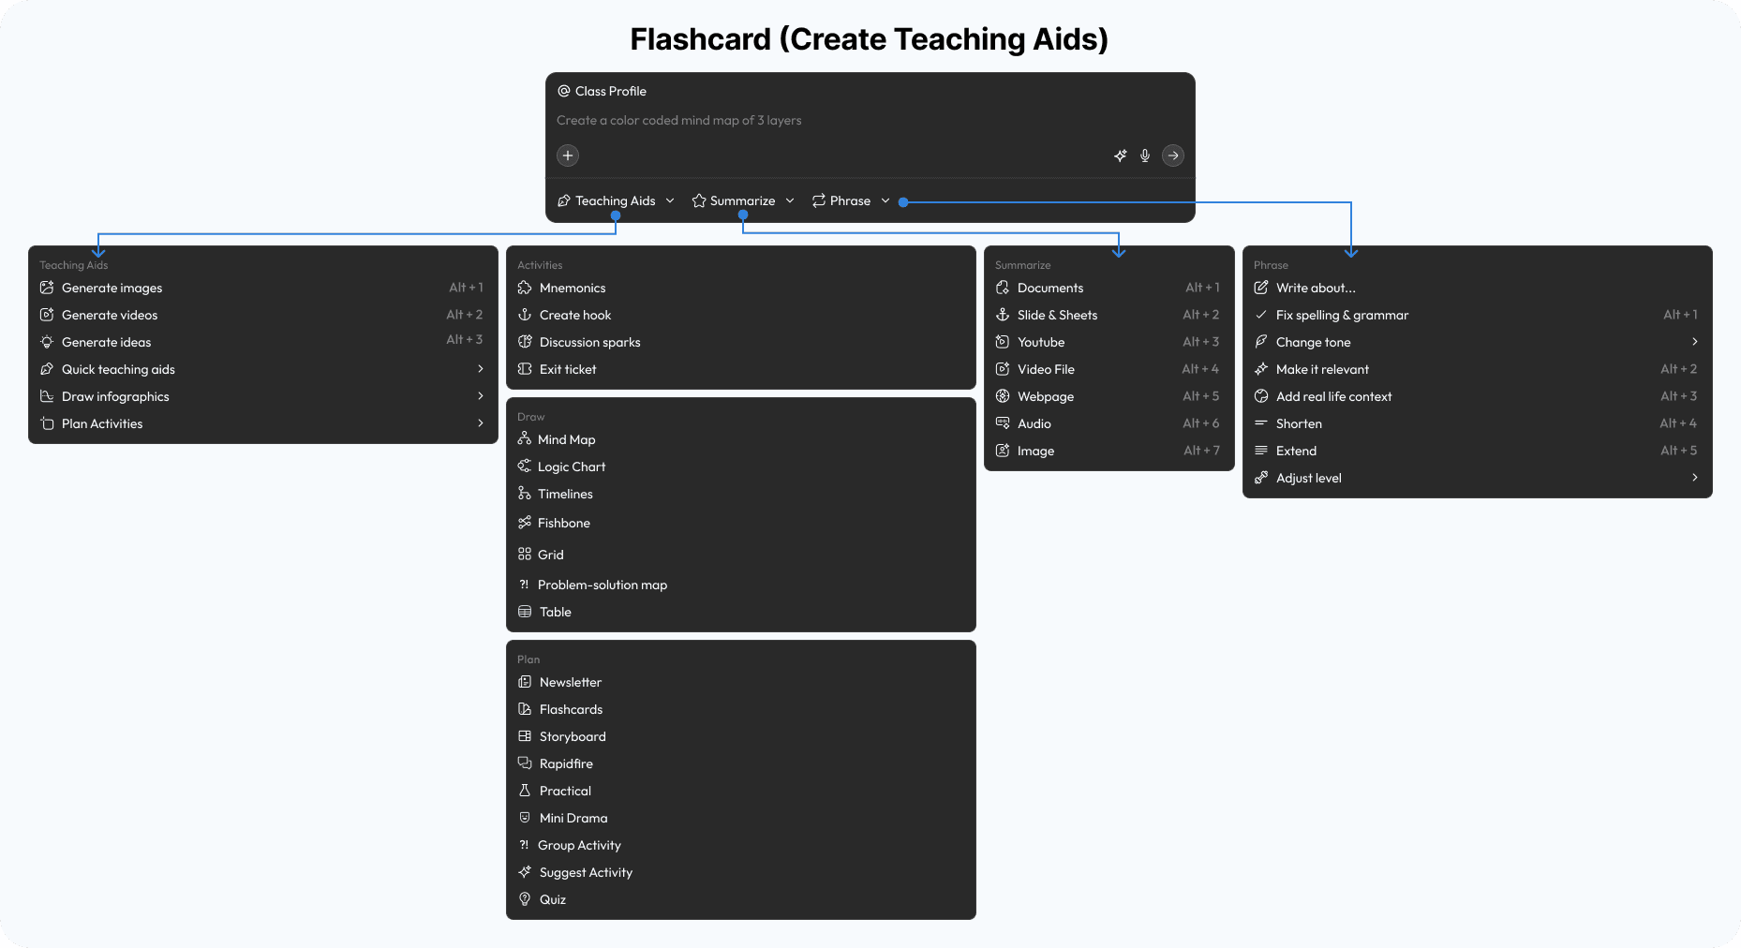Open the Teaching Aids dropdown

click(616, 200)
